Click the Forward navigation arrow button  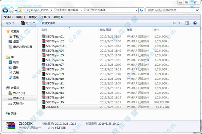(11, 10)
